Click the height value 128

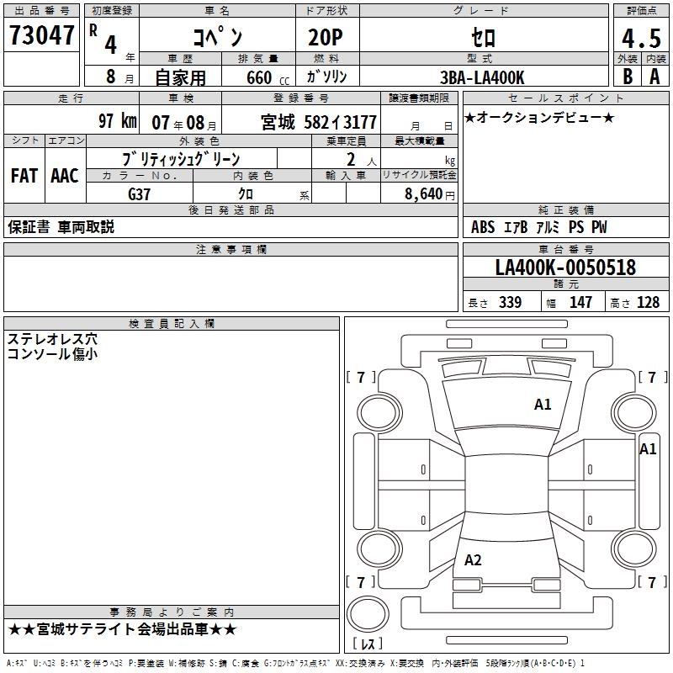[648, 302]
